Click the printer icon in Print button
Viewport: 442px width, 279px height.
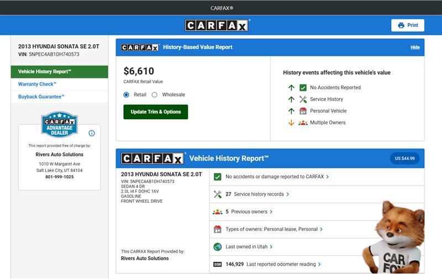pyautogui.click(x=401, y=25)
